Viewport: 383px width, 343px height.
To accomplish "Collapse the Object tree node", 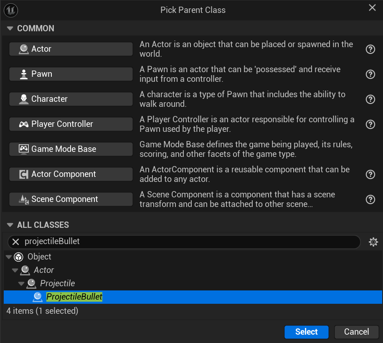I will click(x=9, y=257).
